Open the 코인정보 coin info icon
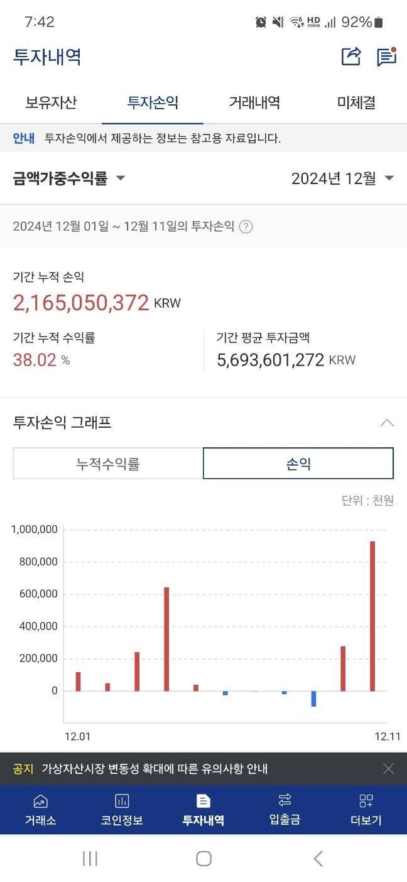407x882 pixels. point(122,809)
